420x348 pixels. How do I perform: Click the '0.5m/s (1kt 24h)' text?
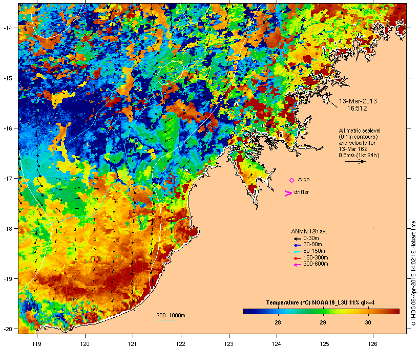coord(359,155)
